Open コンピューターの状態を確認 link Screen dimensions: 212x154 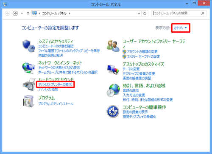click(x=56, y=46)
